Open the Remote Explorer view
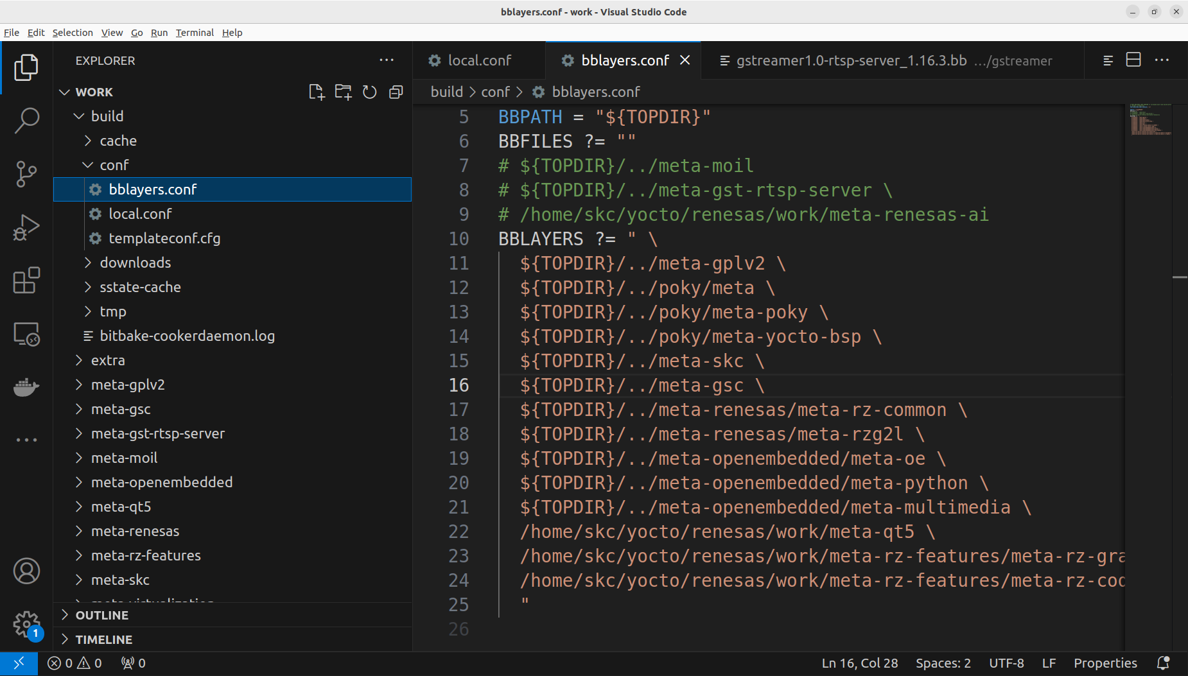1188x676 pixels. click(26, 334)
